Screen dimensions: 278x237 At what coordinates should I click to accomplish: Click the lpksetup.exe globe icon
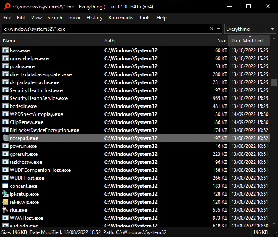(5, 194)
